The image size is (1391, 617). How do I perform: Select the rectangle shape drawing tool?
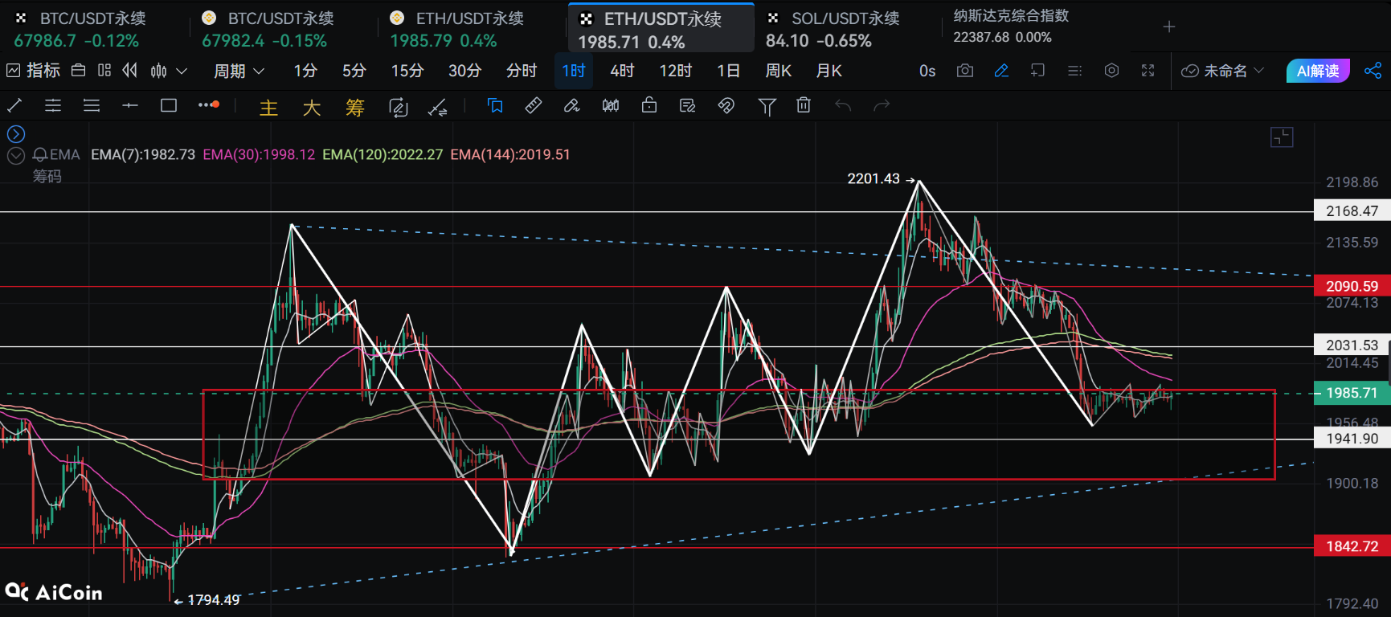[x=169, y=105]
